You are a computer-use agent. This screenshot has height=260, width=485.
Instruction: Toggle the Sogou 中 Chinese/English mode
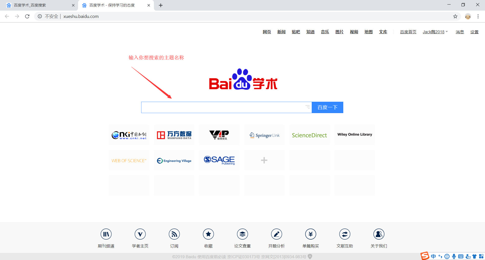[433, 256]
